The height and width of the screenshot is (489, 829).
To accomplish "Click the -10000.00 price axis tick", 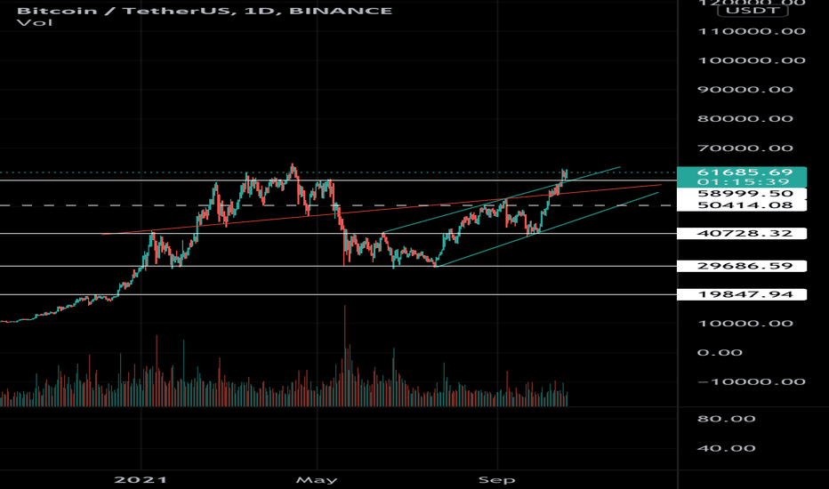I will coord(751,381).
